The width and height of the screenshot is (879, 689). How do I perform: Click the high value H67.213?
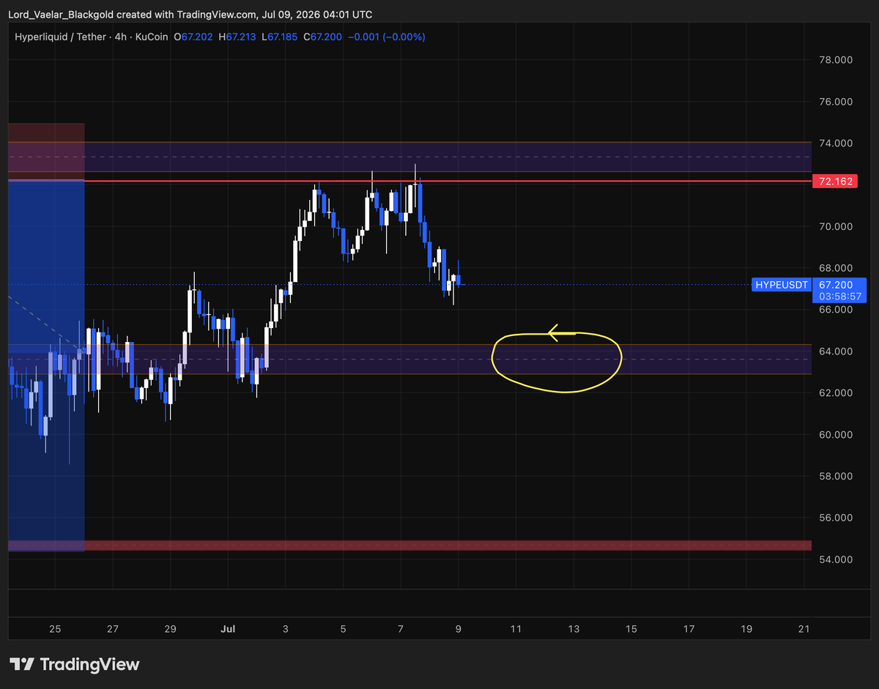click(x=237, y=37)
